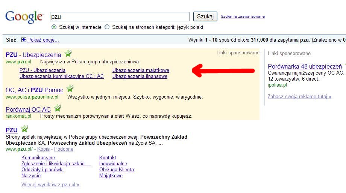Open Na życie sitelink
346x193 pixels.
pos(31,175)
